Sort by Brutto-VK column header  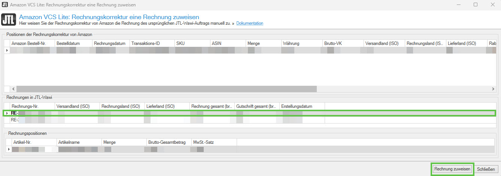[333, 43]
